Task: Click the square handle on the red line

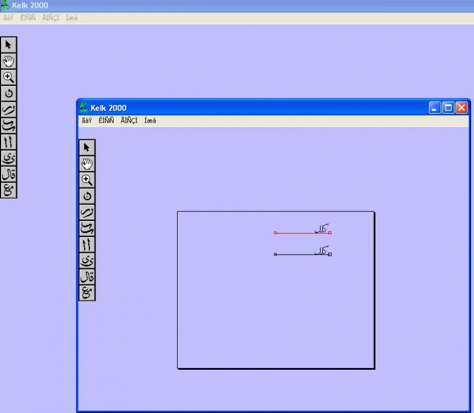Action: click(x=329, y=233)
